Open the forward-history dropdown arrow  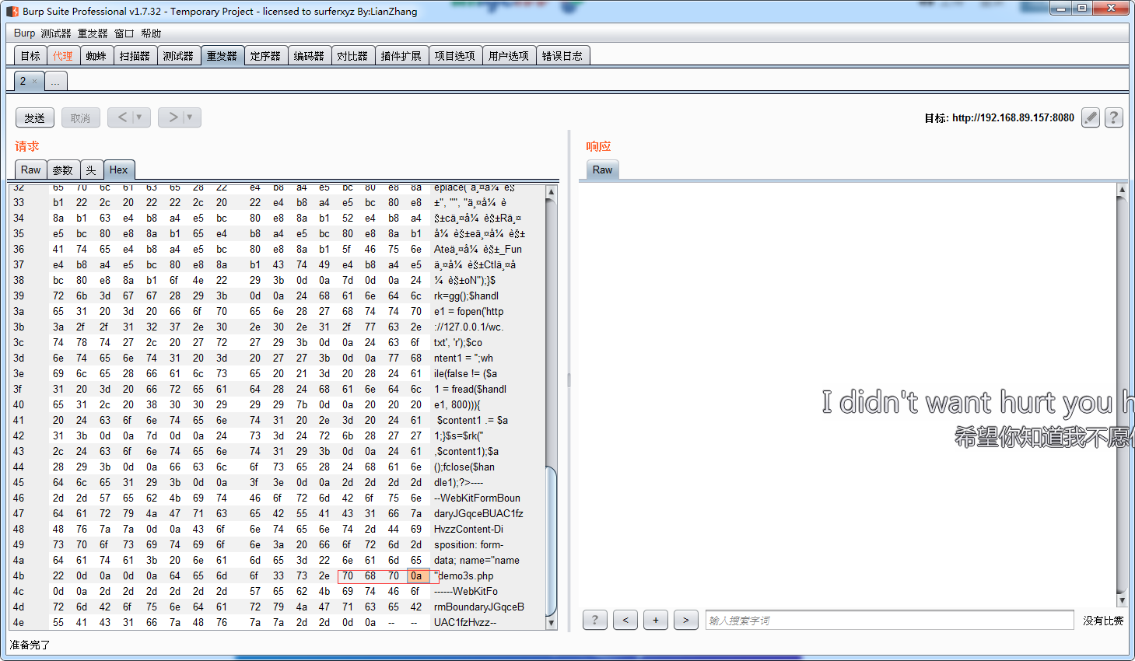191,117
